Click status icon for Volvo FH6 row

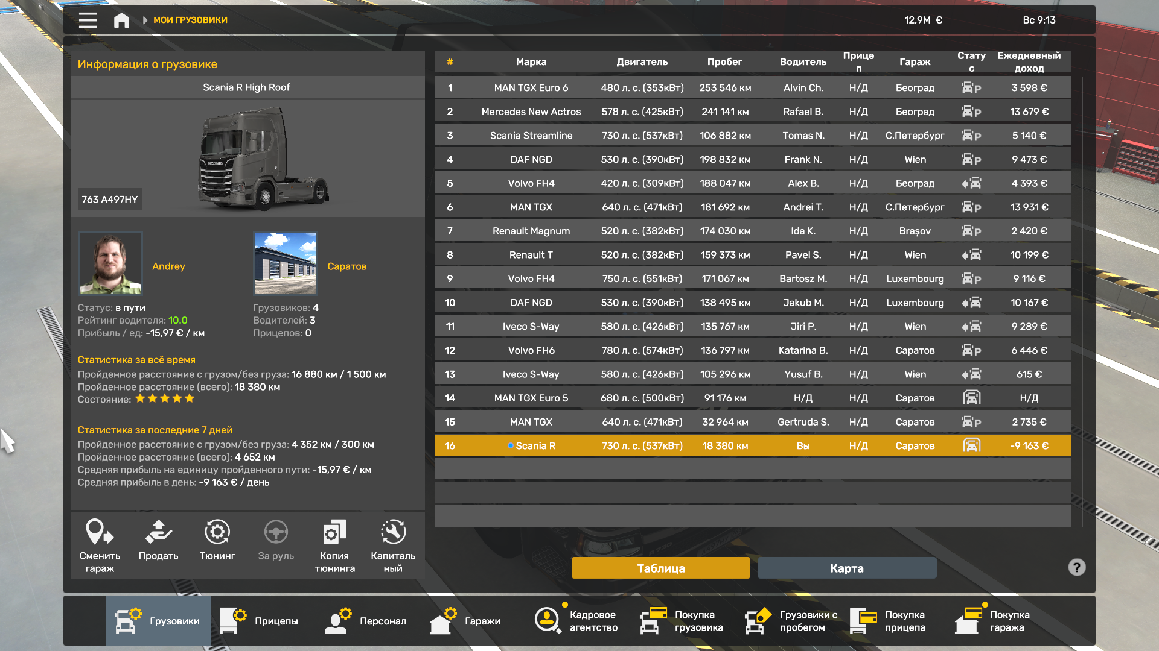tap(971, 350)
